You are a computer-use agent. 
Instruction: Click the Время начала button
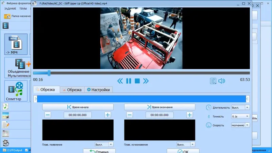coord(78,107)
